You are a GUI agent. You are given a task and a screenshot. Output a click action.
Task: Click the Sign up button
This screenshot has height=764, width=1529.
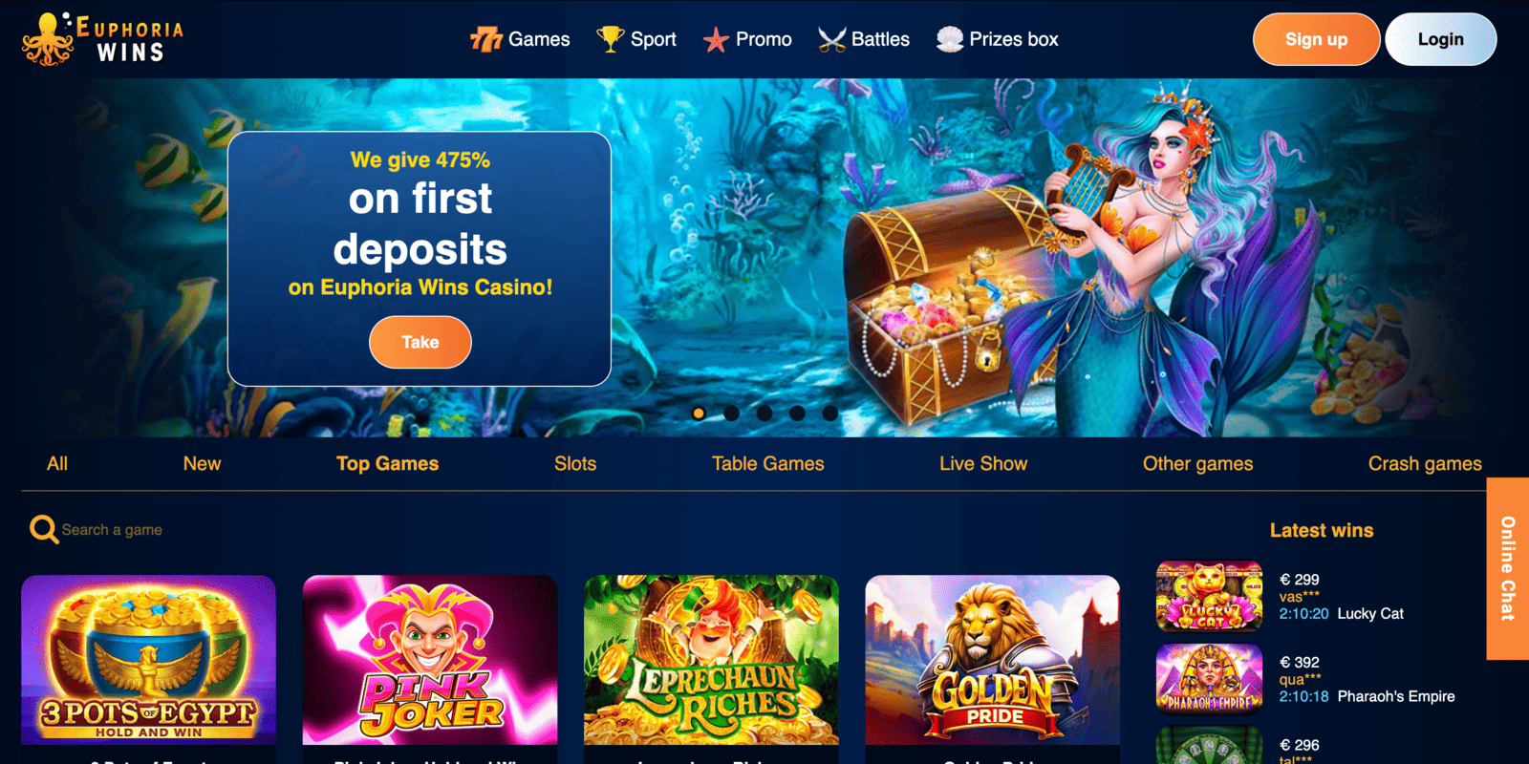[x=1316, y=39]
